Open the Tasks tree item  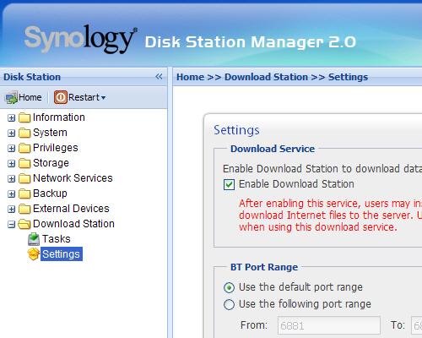coord(57,239)
